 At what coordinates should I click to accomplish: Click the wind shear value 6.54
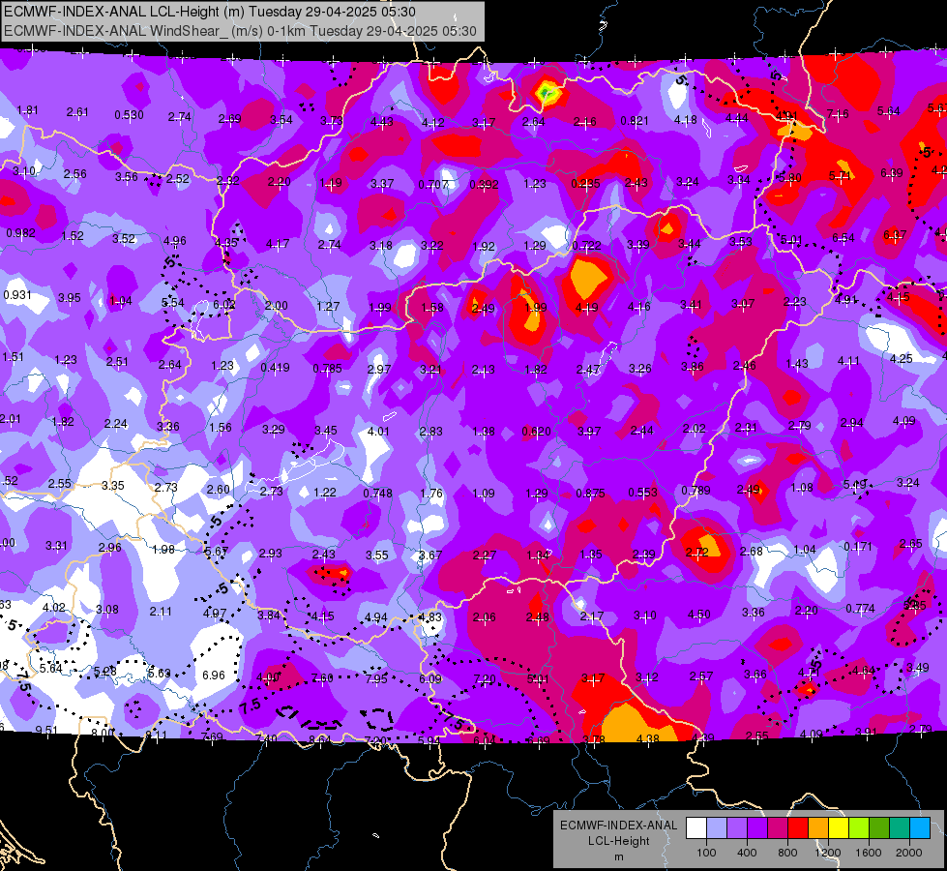pos(843,237)
